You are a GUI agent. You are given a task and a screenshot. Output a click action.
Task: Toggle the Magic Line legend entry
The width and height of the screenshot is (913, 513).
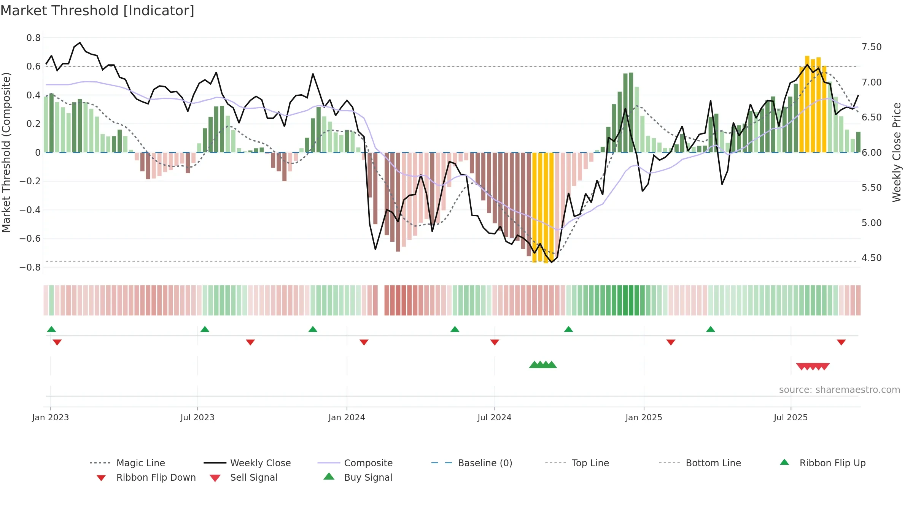point(127,463)
